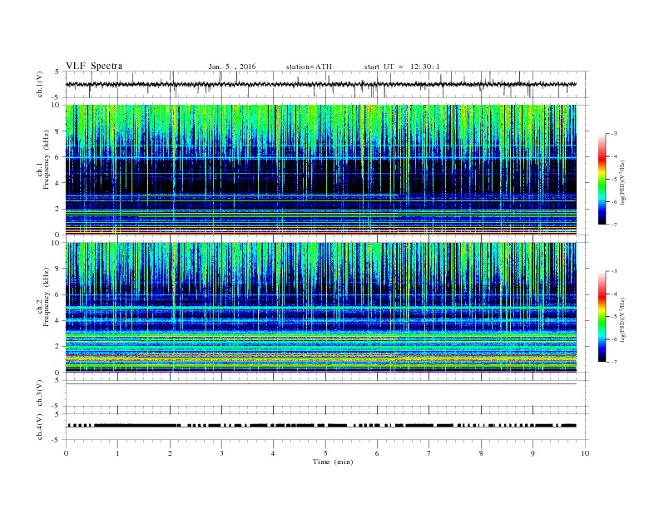
Task: Click time axis tick label "1"
Action: click(117, 453)
